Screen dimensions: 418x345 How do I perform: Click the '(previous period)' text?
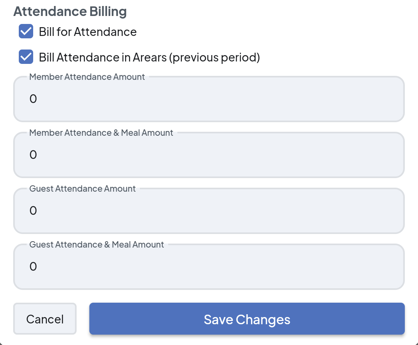tap(215, 57)
